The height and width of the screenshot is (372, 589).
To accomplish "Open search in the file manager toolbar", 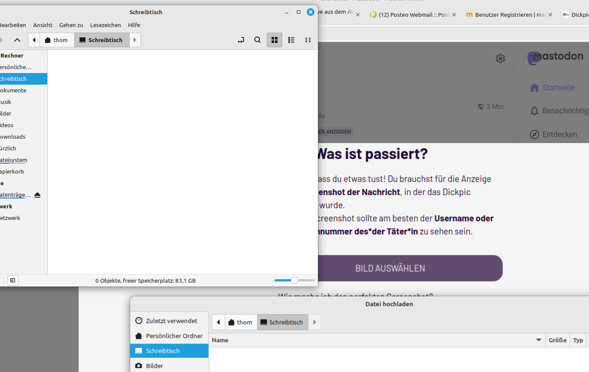I will pos(257,40).
